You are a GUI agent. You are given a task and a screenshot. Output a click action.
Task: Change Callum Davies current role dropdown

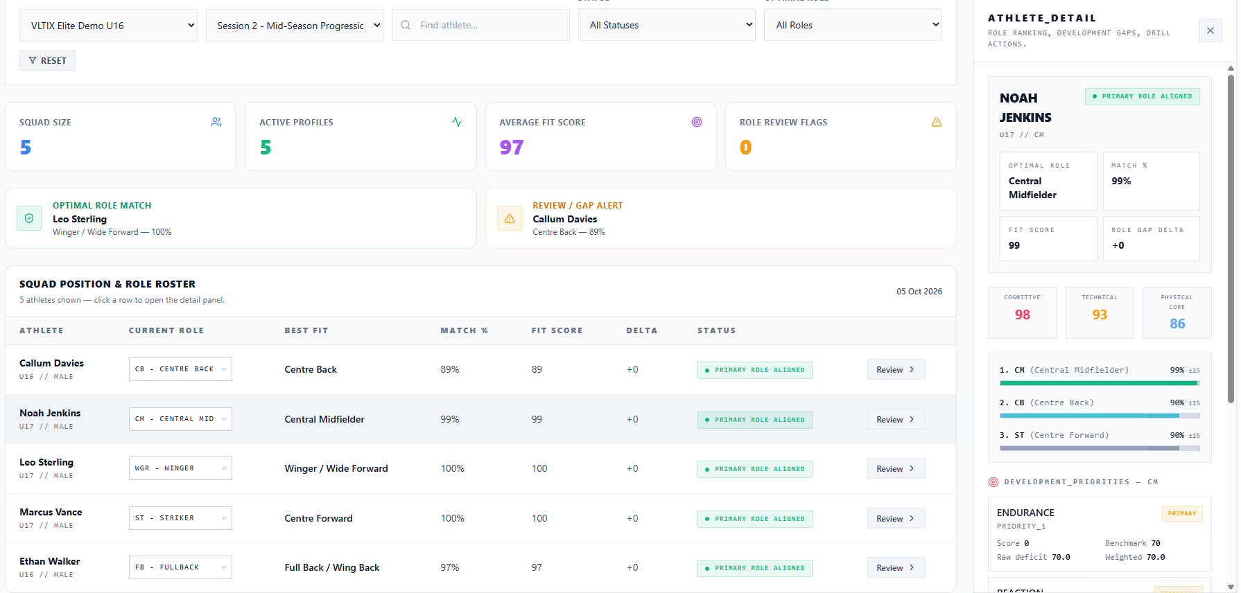point(180,369)
